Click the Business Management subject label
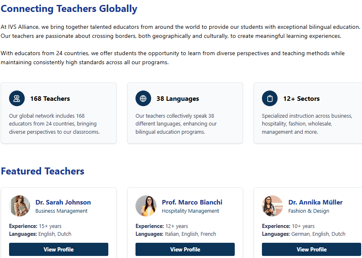The height and width of the screenshot is (258, 362). (x=61, y=211)
